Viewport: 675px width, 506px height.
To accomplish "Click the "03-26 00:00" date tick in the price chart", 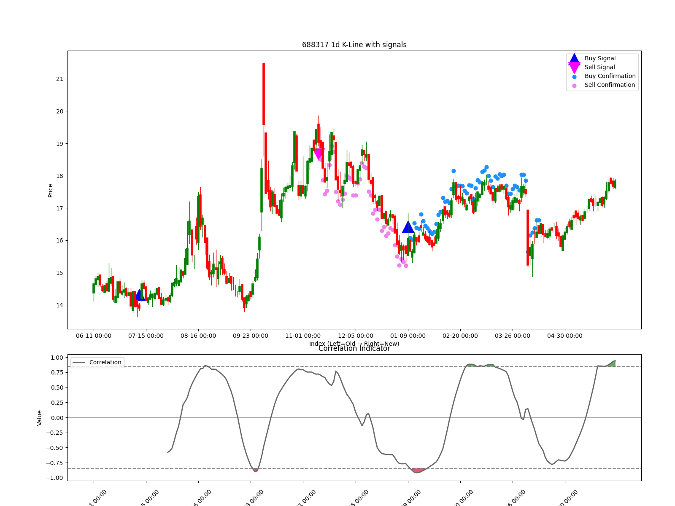I will click(513, 336).
